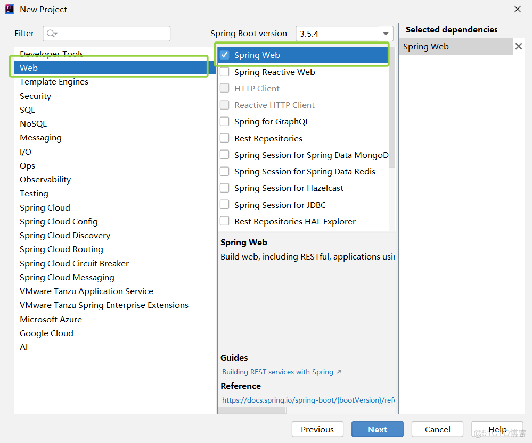Open the Building REST services with Spring guide
Screen dimensions: 532x443
click(276, 372)
